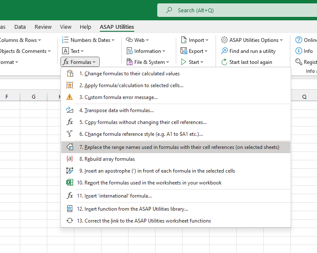Screen dimensions: 317x253
Task: Open the Text dropdown menu
Action: [x=73, y=51]
